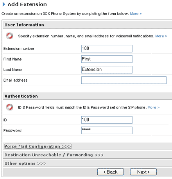This screenshot has width=172, height=179.
Task: Click the lifebuoy help icon in User Information
Action: 9,36
